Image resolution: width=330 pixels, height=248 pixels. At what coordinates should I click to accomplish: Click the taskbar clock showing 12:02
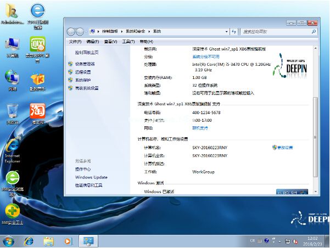click(x=312, y=241)
